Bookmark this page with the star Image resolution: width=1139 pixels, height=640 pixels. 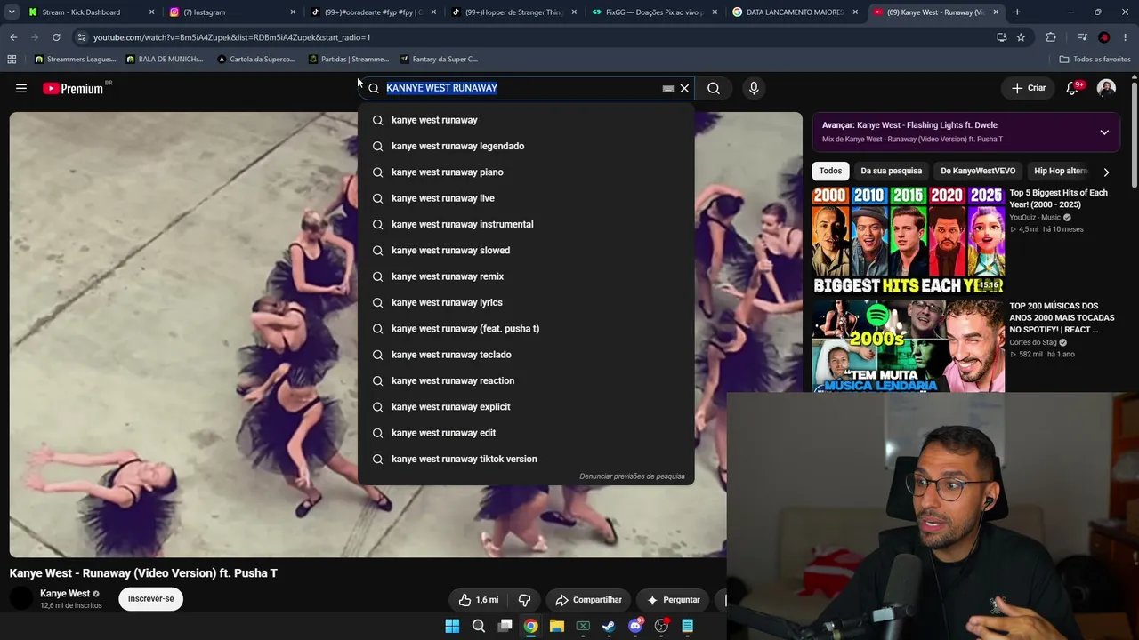1021,37
